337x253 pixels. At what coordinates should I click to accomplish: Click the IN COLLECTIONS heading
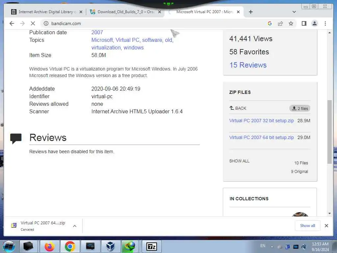[x=249, y=199]
